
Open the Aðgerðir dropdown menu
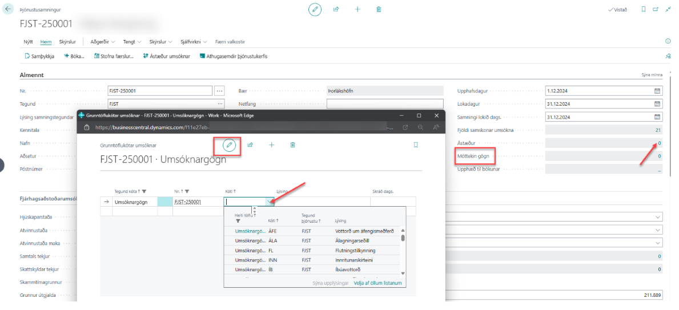[x=103, y=42]
